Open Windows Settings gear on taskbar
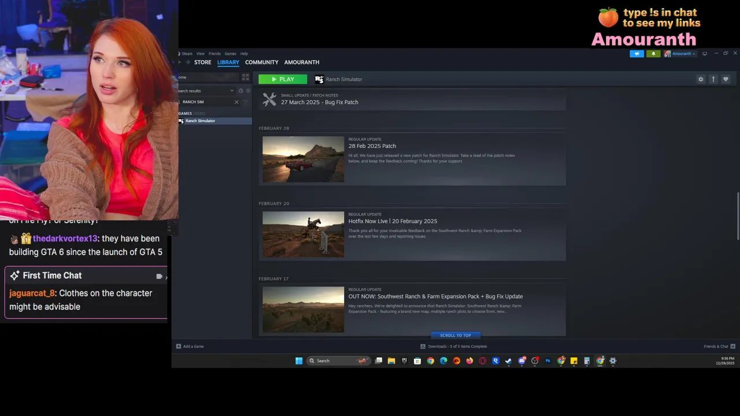 [613, 361]
